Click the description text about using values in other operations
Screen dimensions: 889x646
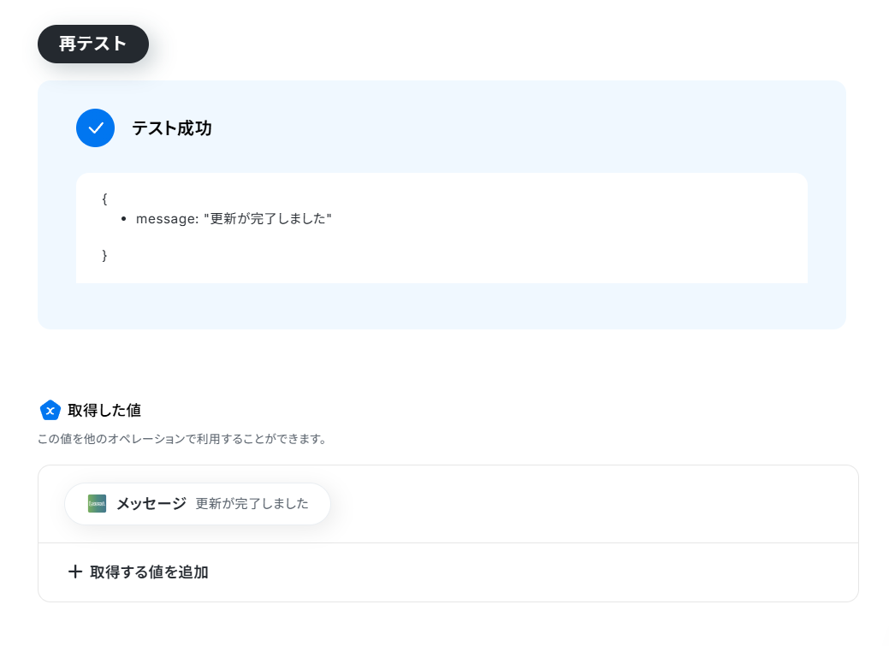pos(182,439)
